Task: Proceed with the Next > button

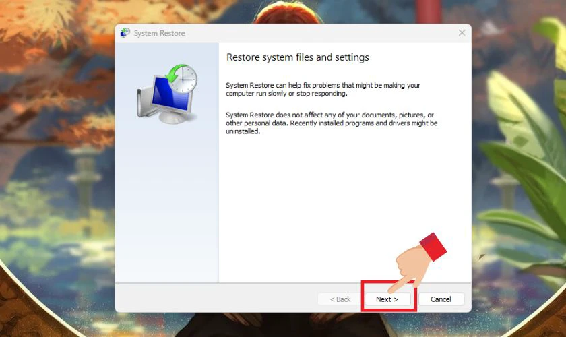Action: 387,299
